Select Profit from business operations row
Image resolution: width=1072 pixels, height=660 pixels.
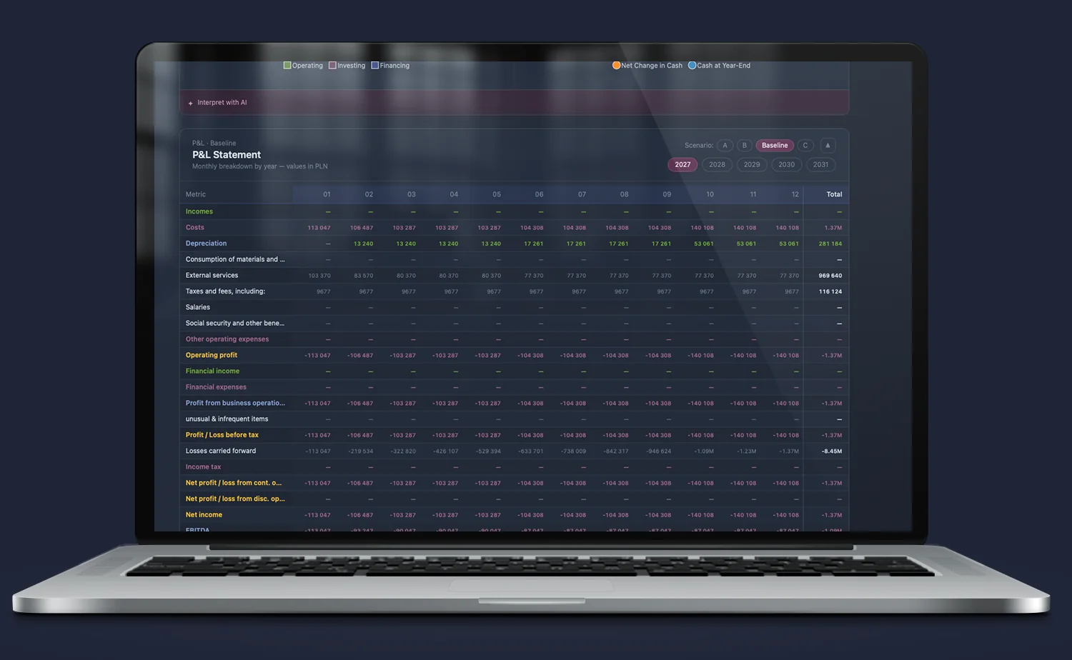(235, 403)
